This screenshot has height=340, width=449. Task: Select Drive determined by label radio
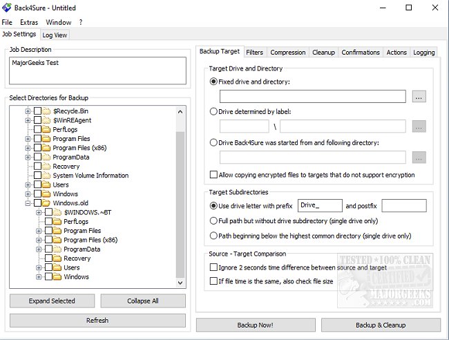pos(213,111)
